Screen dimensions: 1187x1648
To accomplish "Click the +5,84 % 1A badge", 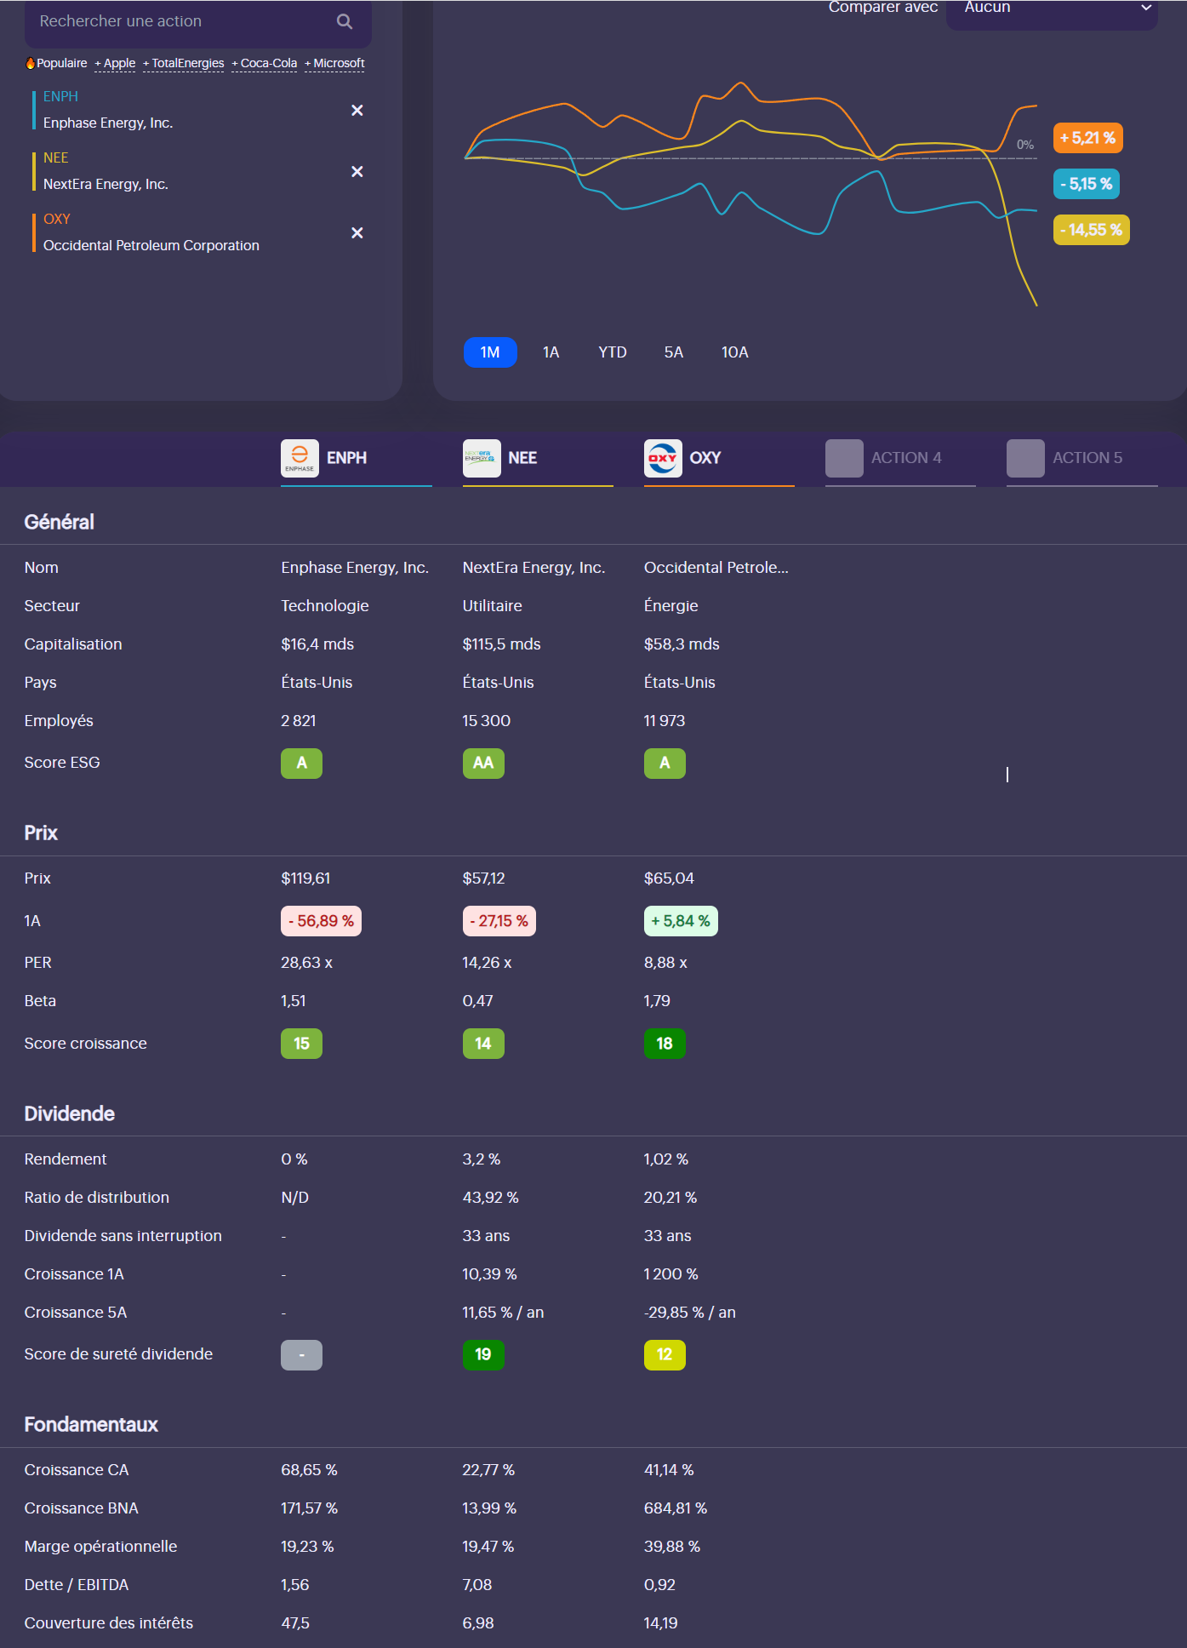I will point(681,921).
